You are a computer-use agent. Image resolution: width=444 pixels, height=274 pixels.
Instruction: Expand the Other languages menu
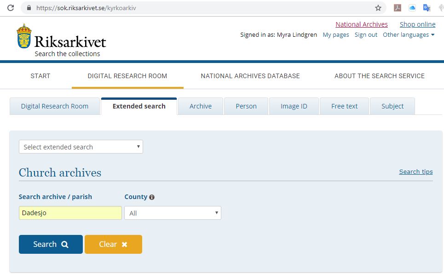coord(408,35)
